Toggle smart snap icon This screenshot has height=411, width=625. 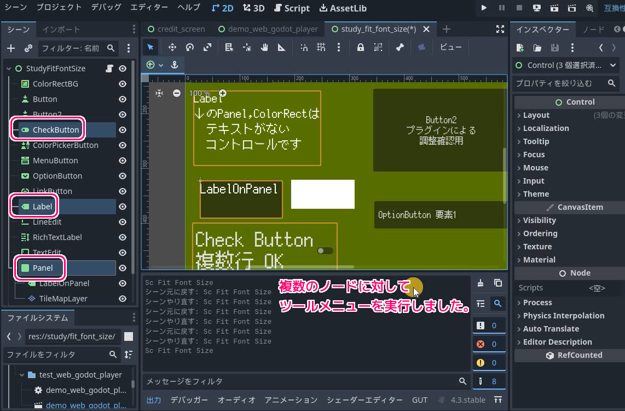point(304,48)
